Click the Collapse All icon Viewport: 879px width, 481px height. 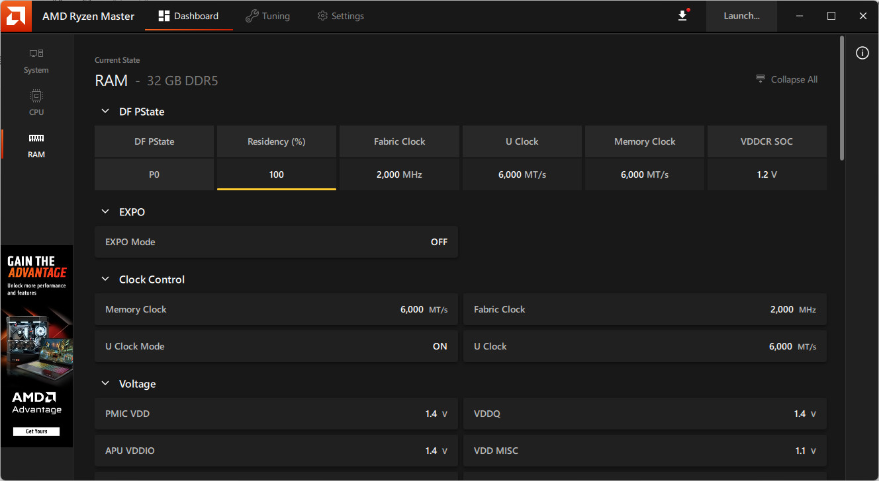[x=761, y=79]
